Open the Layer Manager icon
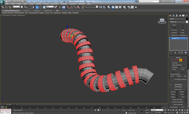 [109, 7]
